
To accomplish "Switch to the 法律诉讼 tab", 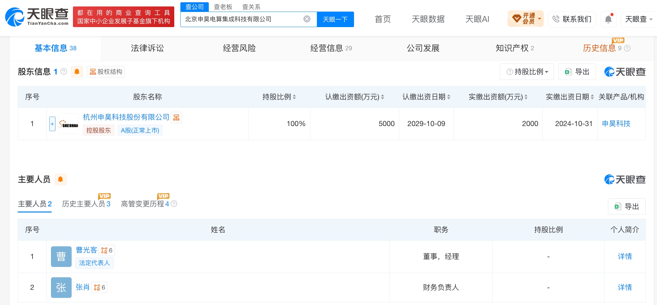I will tap(147, 48).
